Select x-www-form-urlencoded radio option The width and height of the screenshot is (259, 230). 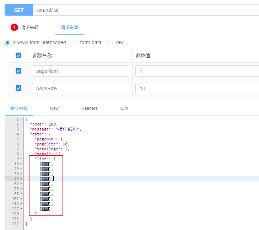[x=7, y=43]
